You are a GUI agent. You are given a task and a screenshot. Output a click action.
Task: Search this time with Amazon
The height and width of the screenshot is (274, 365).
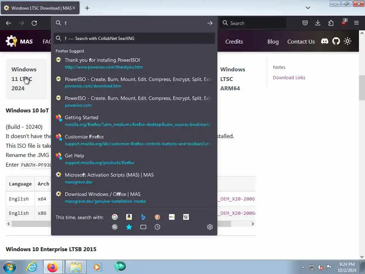coord(129,217)
